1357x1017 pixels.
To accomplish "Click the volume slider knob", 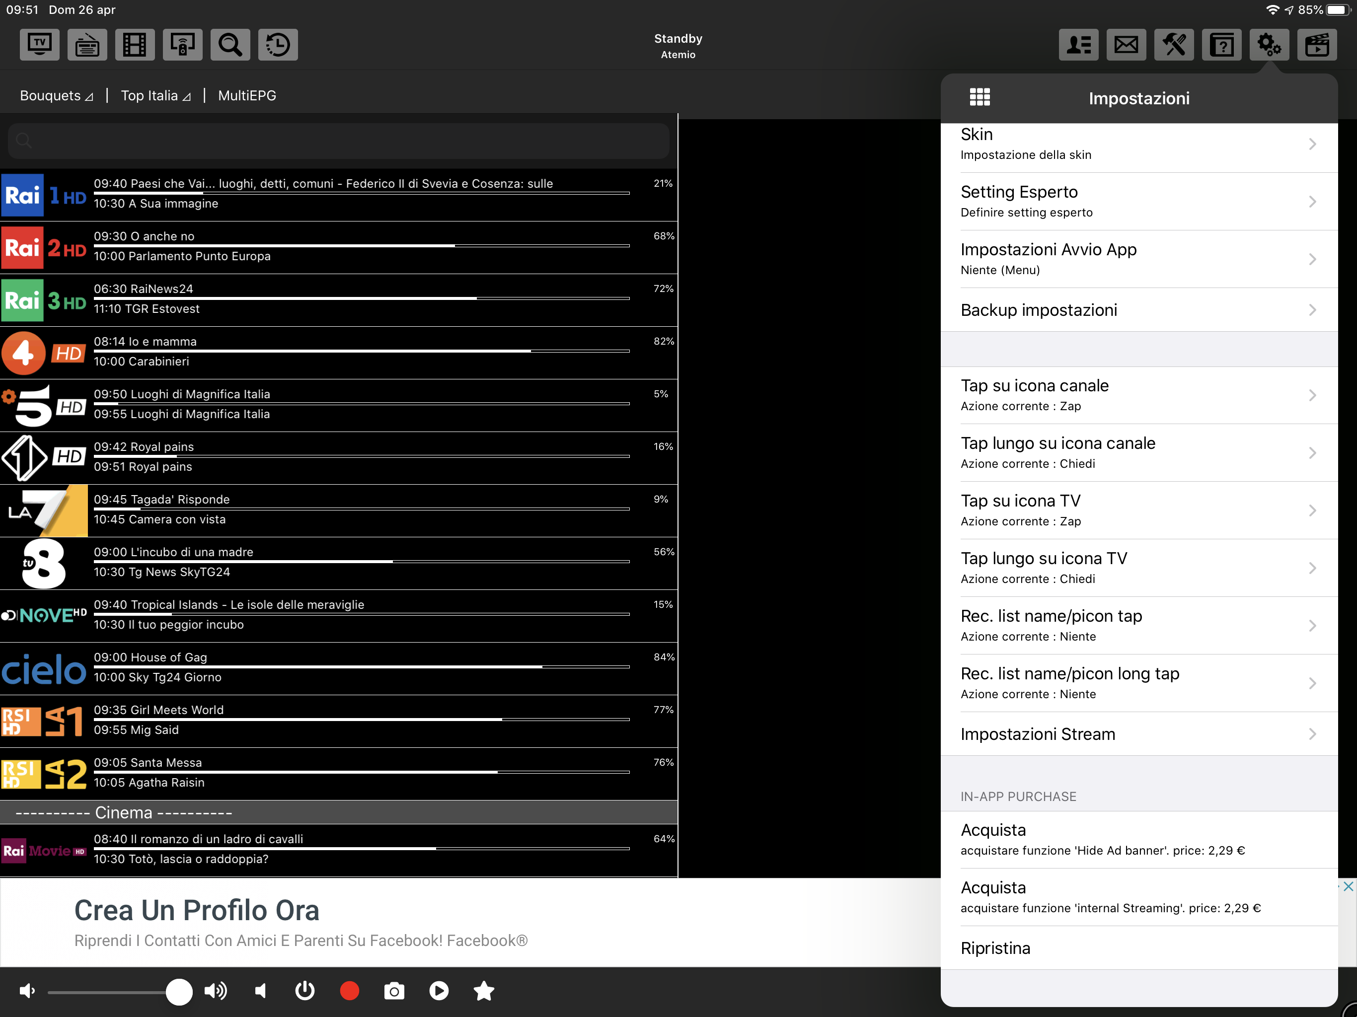I will [x=179, y=991].
